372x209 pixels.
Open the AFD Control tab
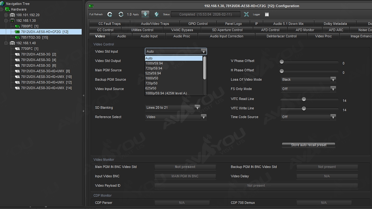[x=270, y=30]
